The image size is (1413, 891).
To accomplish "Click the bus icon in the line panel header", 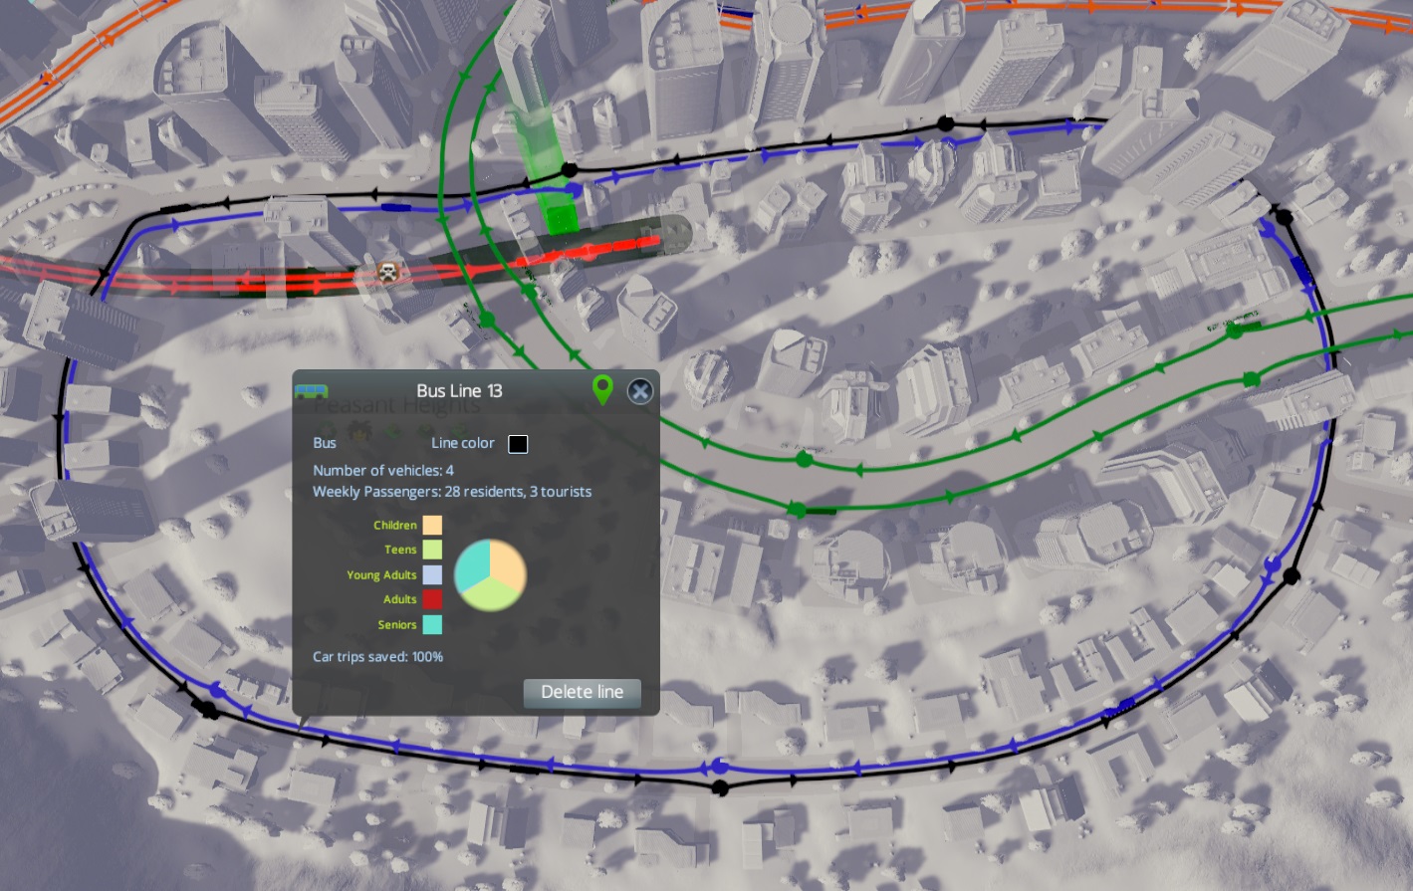I will pyautogui.click(x=311, y=391).
